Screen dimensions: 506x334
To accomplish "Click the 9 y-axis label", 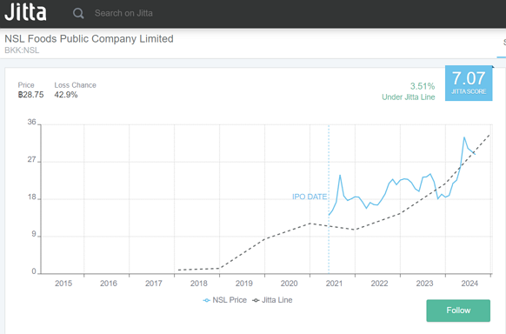I will click(x=34, y=234).
